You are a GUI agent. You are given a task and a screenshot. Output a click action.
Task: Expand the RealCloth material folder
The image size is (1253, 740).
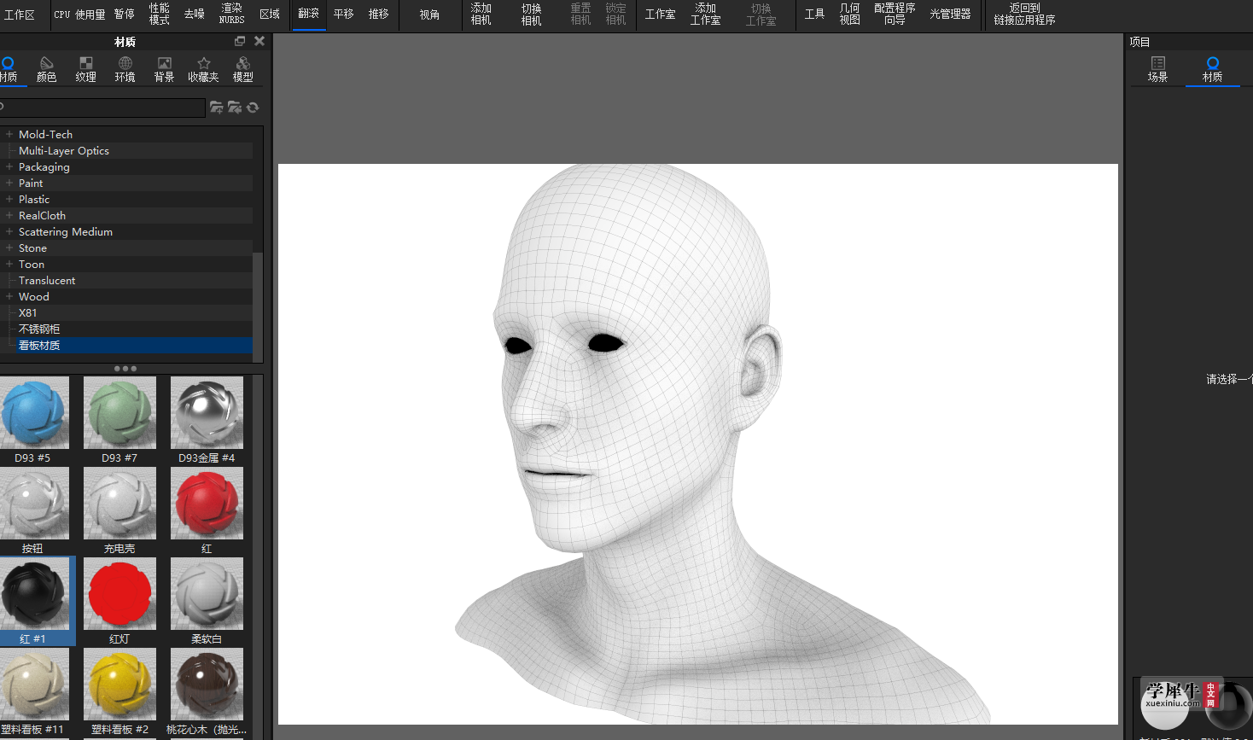point(9,215)
